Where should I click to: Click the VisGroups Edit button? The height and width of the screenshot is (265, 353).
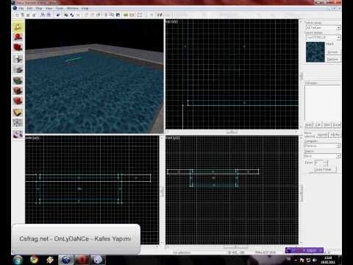[318, 125]
